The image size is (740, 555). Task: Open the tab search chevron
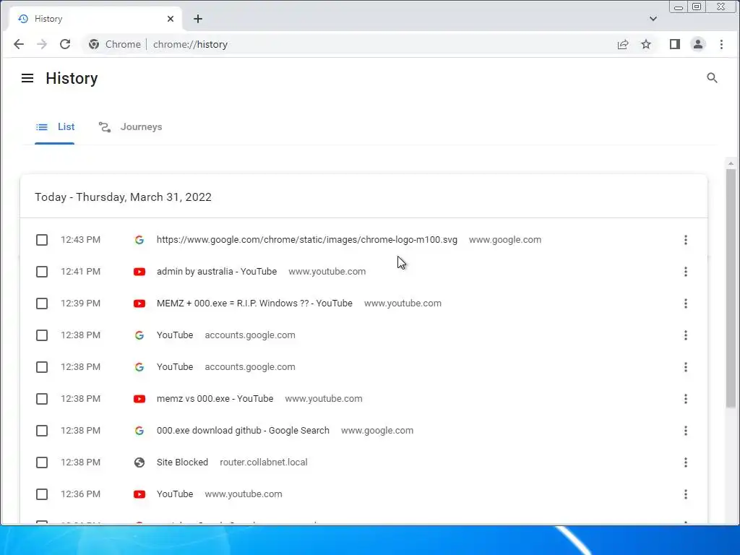coord(653,19)
